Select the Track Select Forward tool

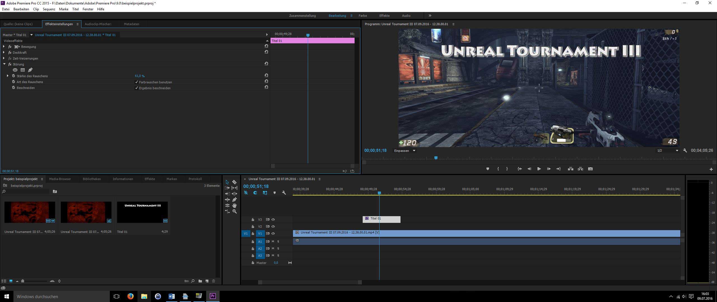227,188
